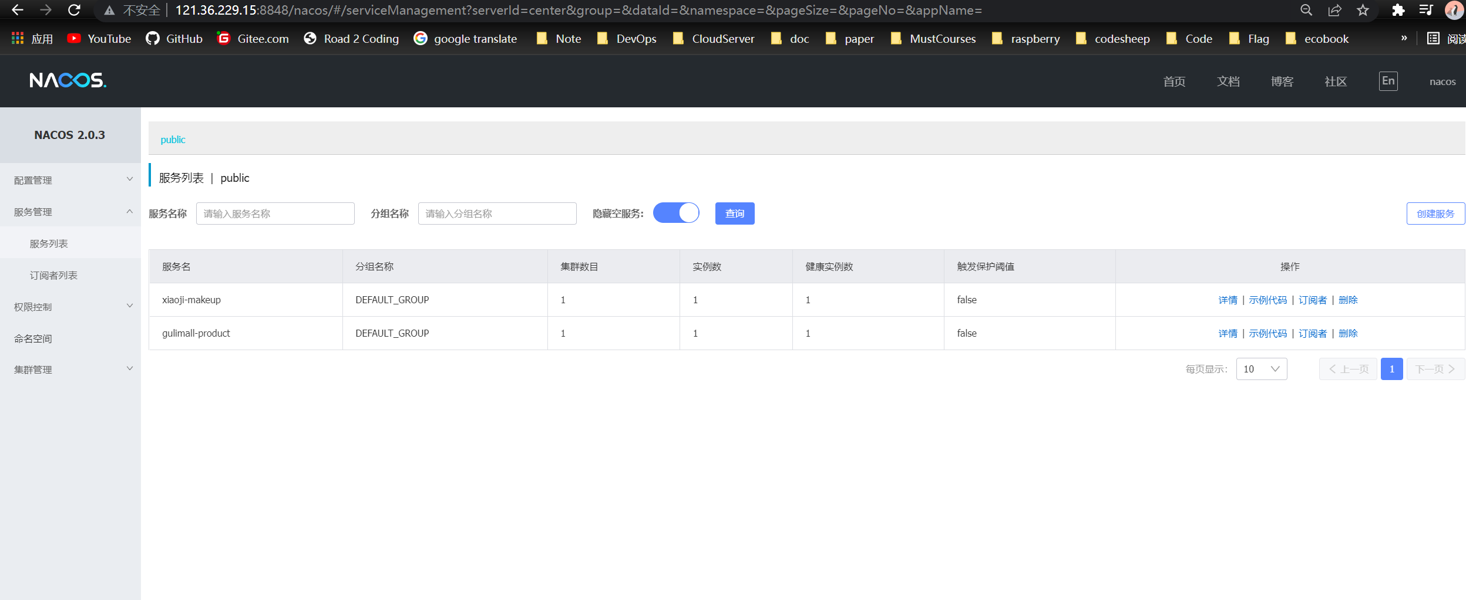
Task: Open MustCourses bookmark folder
Action: pos(933,39)
